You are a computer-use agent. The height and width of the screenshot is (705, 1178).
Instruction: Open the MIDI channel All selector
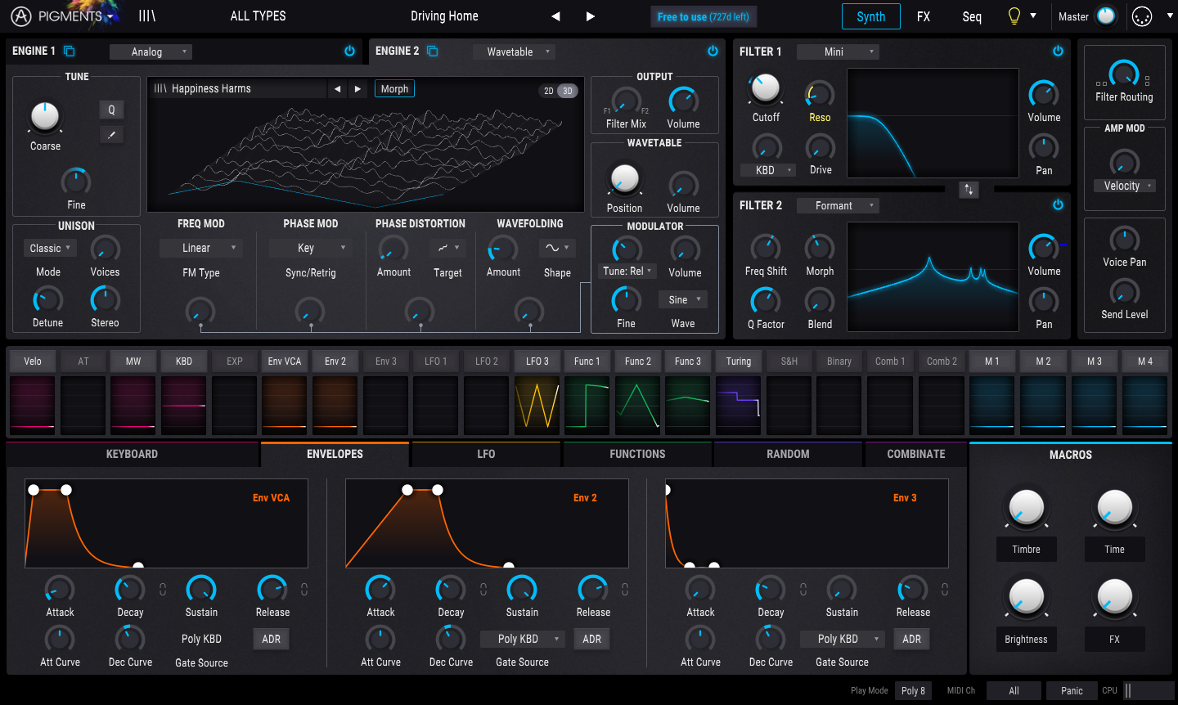pos(1014,691)
